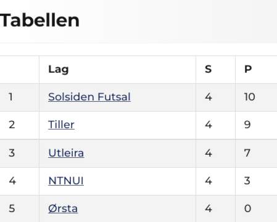Open the Solsiden Futsal team link
Screen dimensions: 277x222
pyautogui.click(x=89, y=97)
